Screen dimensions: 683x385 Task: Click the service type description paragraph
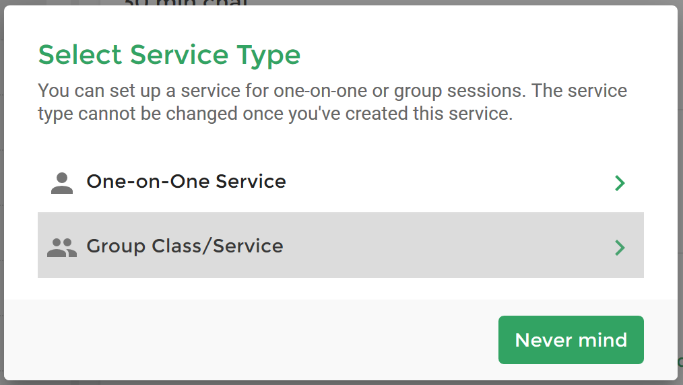pos(332,102)
